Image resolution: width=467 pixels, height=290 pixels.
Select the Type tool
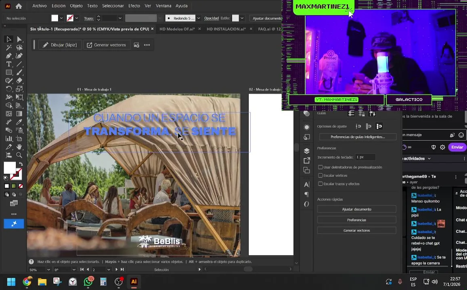click(x=8, y=64)
